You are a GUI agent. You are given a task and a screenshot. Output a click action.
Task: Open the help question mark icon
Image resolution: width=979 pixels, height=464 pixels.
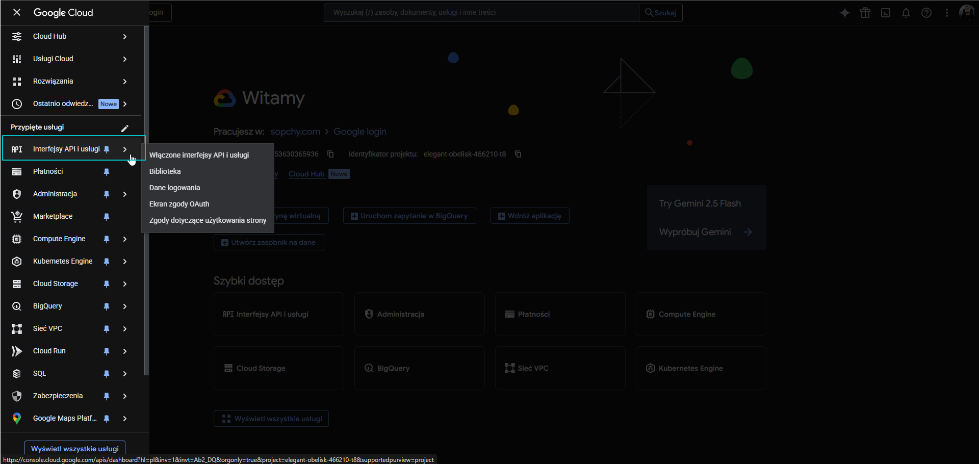[x=926, y=13]
